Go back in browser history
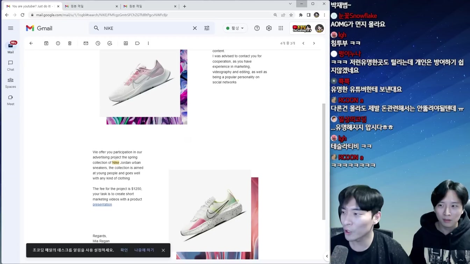The image size is (470, 264). [7, 15]
